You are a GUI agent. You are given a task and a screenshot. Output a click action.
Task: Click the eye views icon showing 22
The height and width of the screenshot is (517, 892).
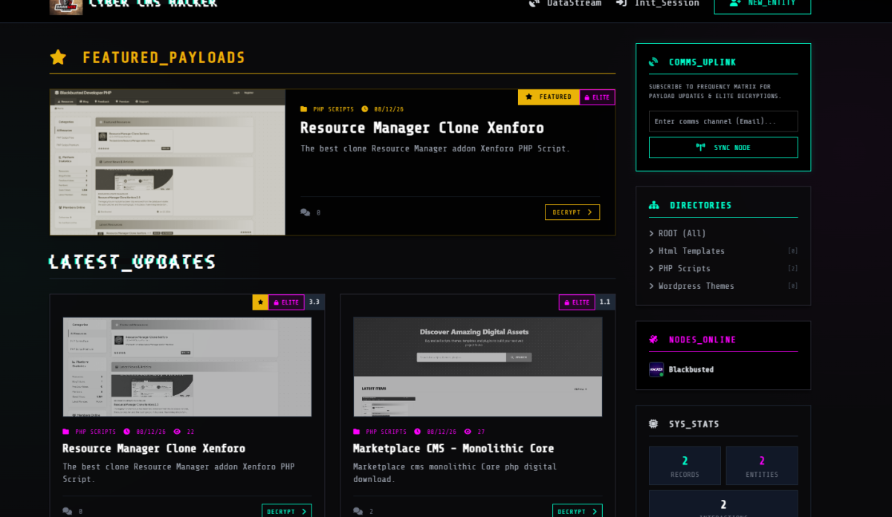point(177,432)
